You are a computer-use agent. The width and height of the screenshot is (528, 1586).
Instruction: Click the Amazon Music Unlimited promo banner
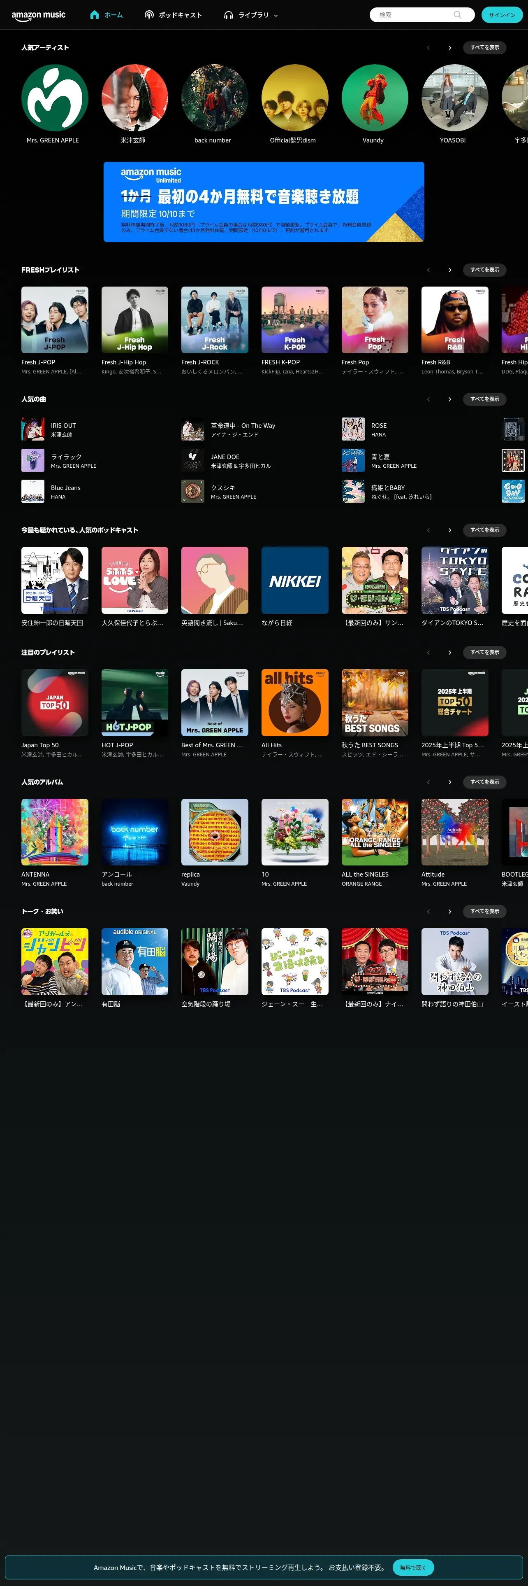click(x=264, y=202)
